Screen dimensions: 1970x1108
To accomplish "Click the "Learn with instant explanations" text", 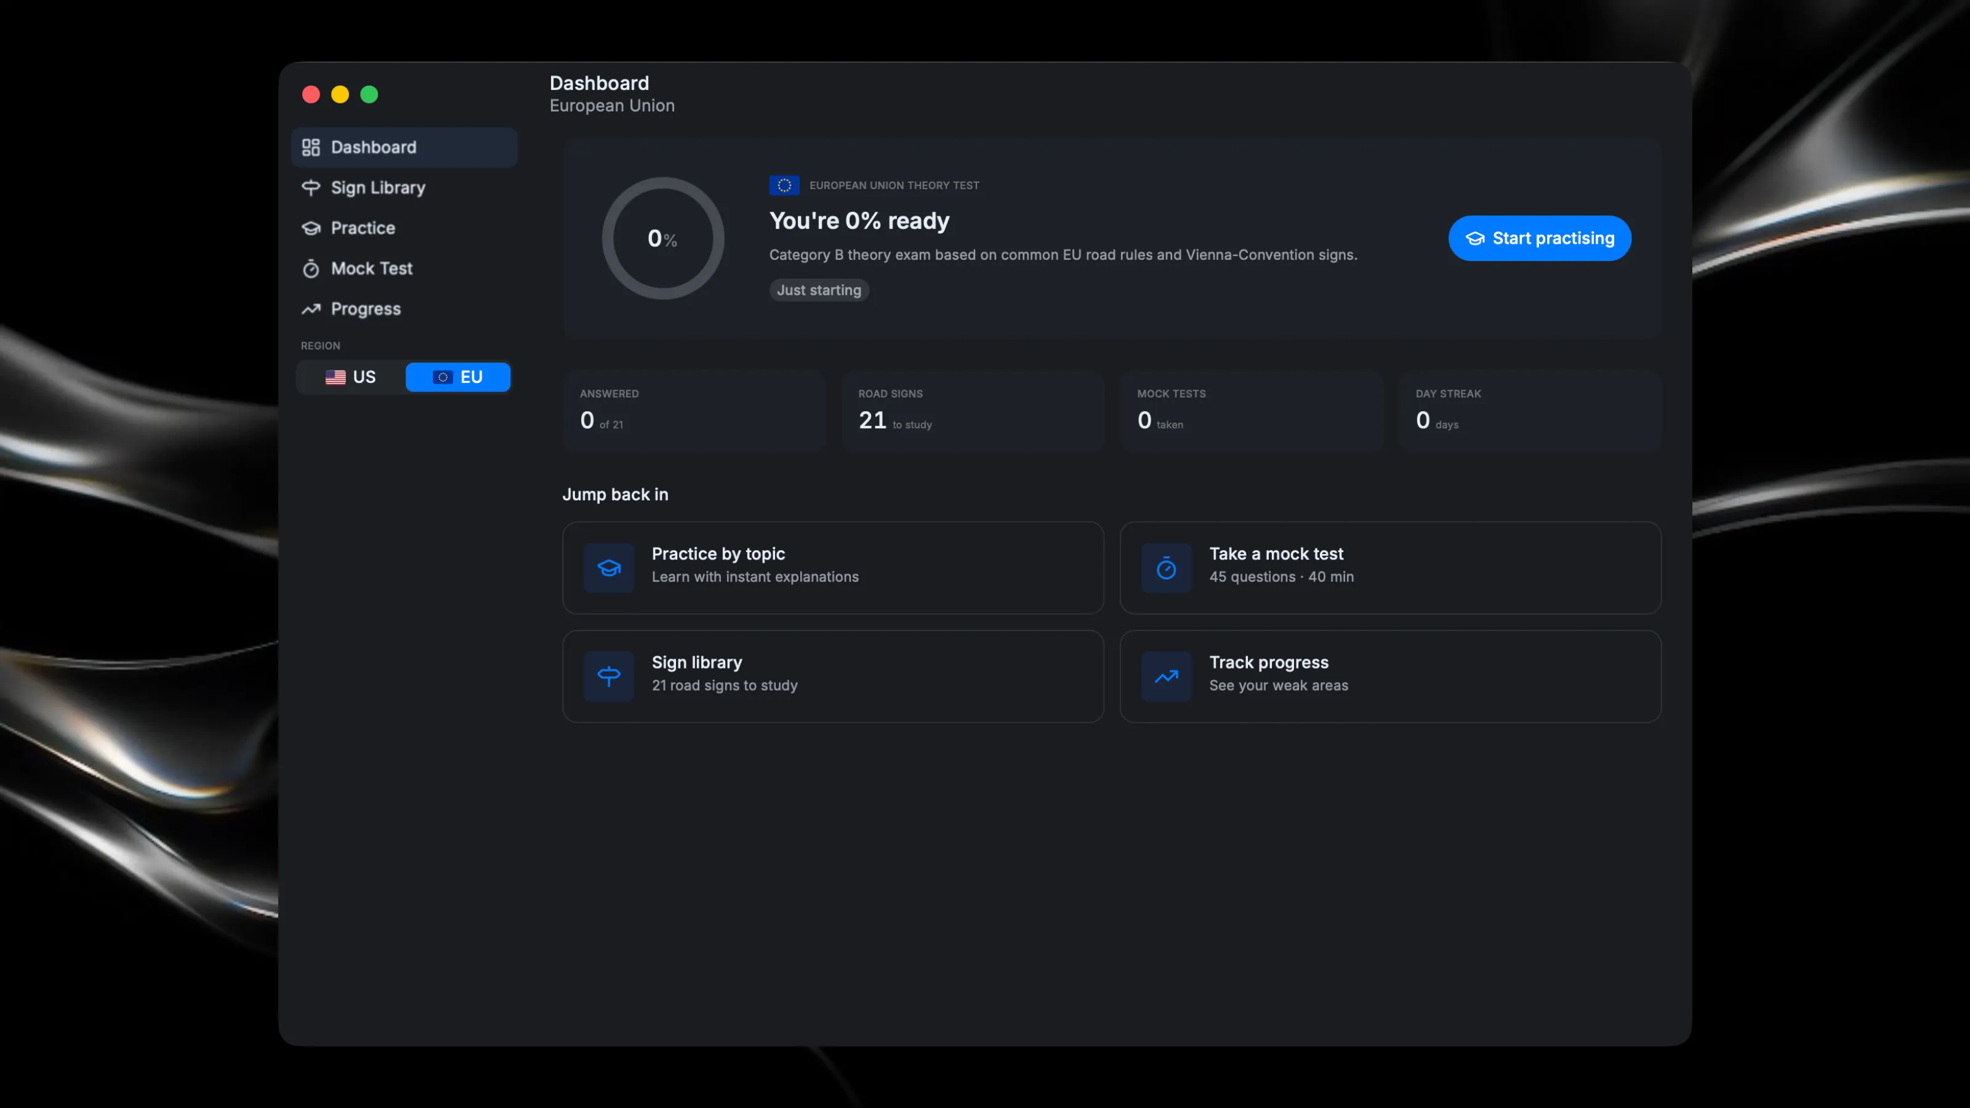I will pos(755,577).
